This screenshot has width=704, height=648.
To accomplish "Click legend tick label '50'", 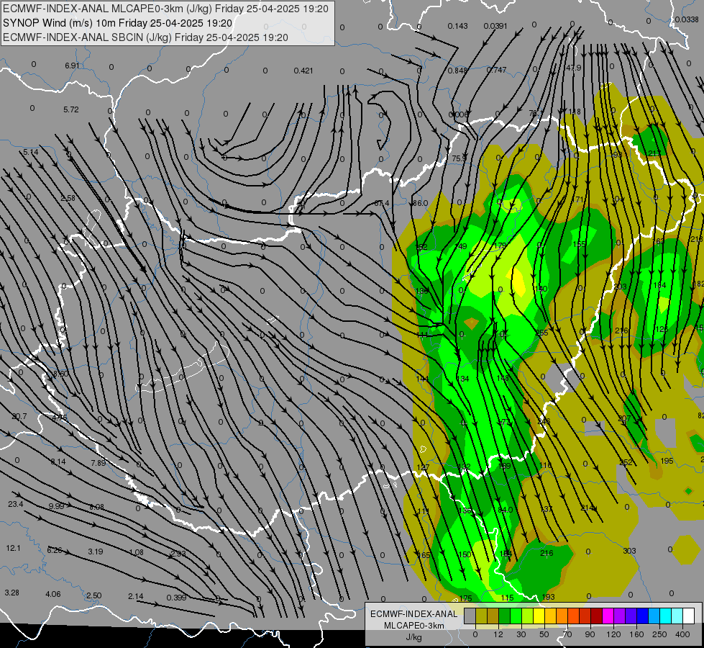I will (x=544, y=634).
